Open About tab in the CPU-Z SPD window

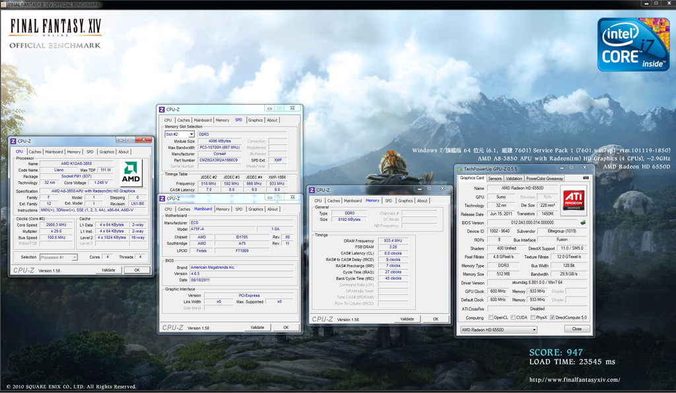pos(272,121)
